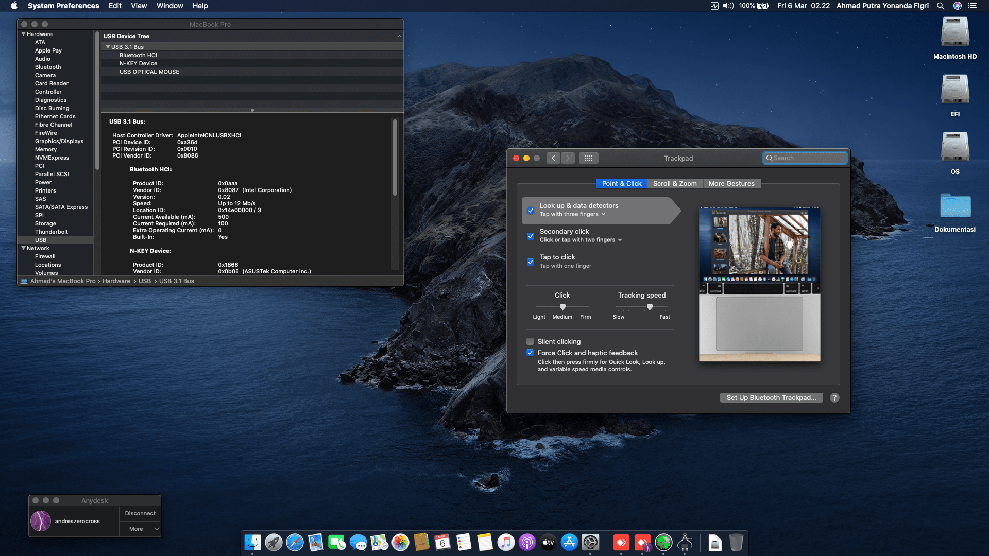Screen dimensions: 989x556
Task: Collapse the Hardware section in sidebar
Action: click(x=23, y=34)
